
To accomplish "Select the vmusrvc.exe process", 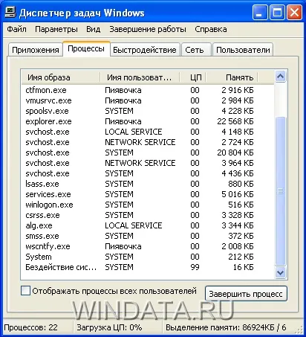I will coord(148,100).
